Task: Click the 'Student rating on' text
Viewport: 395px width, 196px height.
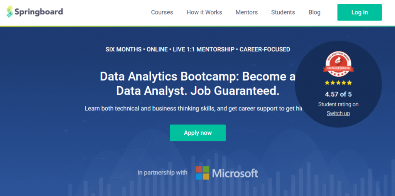Action: coord(338,104)
